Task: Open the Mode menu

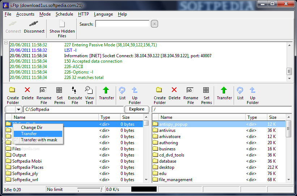Action: [45, 14]
